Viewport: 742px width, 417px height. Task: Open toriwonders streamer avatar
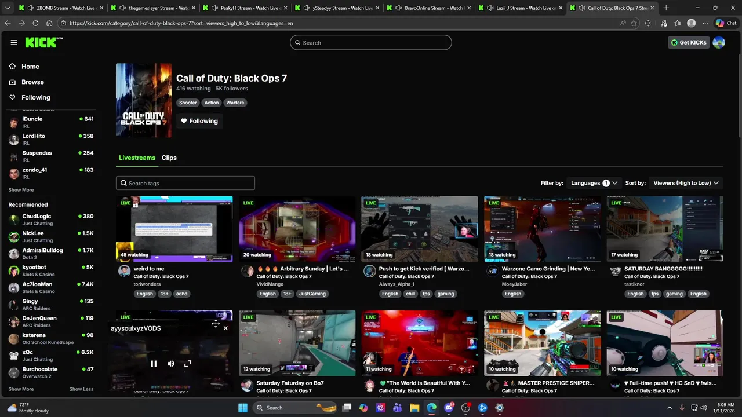pos(124,271)
